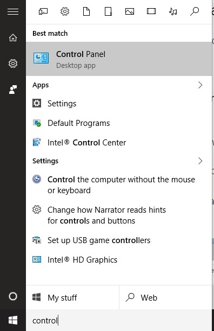Image resolution: width=214 pixels, height=331 pixels.
Task: Click the Windows Start button
Action: click(13, 320)
